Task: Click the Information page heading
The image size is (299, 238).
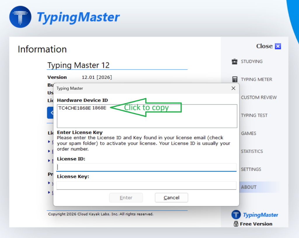Action: click(42, 49)
